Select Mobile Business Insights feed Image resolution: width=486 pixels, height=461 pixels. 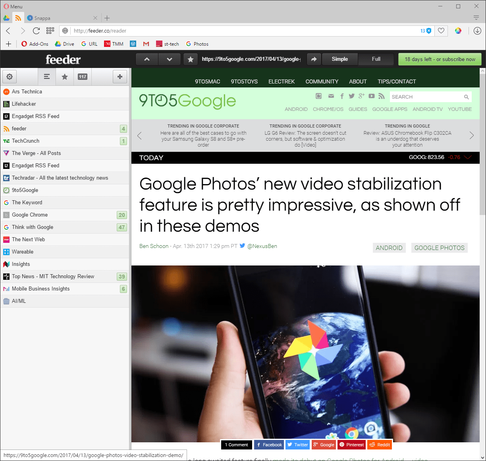pos(65,289)
